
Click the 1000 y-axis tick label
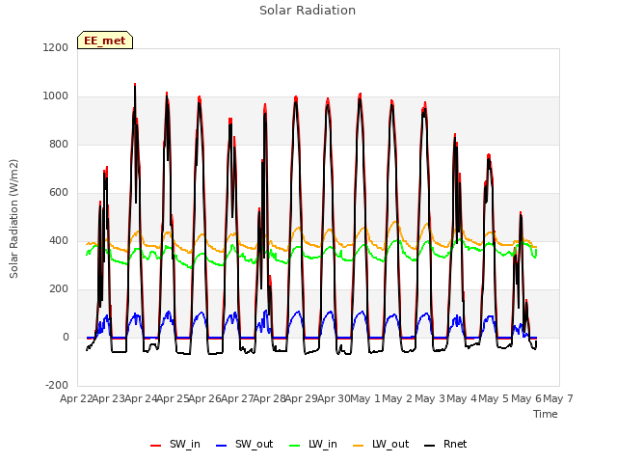56,95
